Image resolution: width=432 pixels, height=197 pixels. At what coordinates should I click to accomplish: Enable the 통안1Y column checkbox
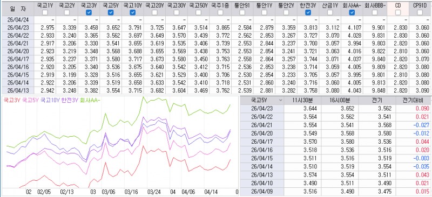[264, 12]
